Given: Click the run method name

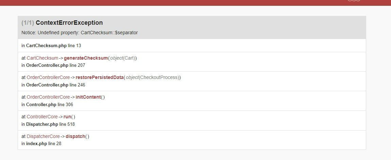Looking at the screenshot, I should [67, 117].
